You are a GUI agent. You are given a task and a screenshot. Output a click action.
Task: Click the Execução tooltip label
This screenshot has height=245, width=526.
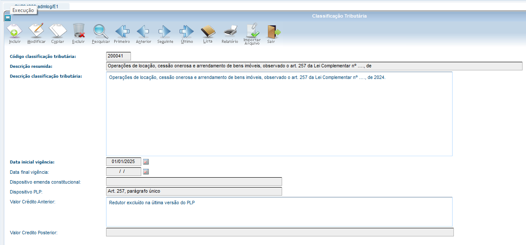pyautogui.click(x=23, y=10)
